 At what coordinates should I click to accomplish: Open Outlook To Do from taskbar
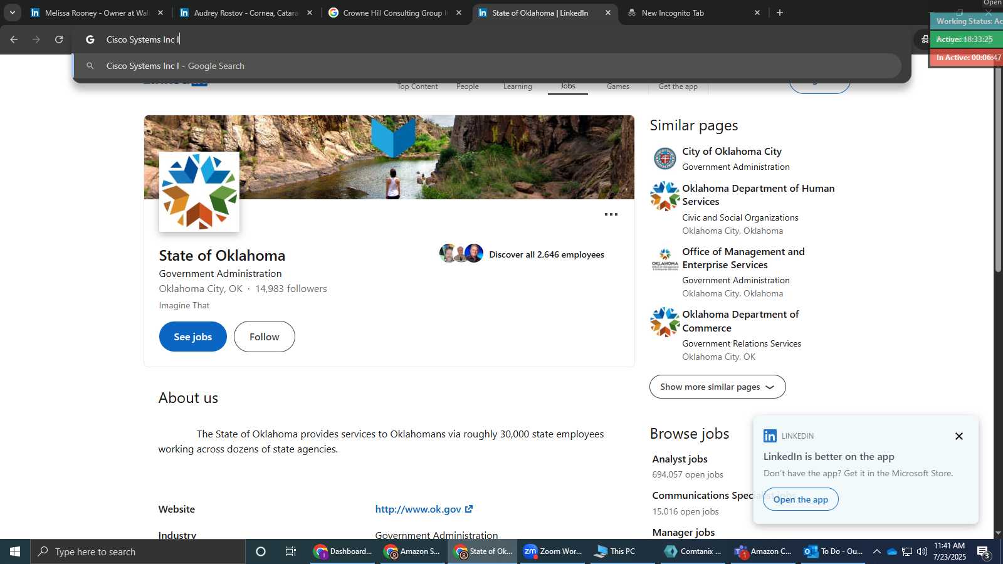click(x=833, y=551)
